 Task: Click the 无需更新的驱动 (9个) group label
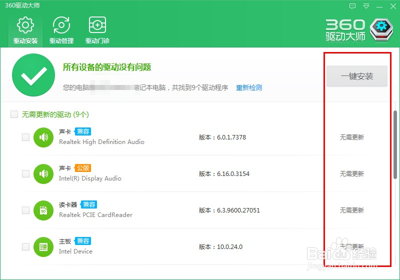[55, 114]
